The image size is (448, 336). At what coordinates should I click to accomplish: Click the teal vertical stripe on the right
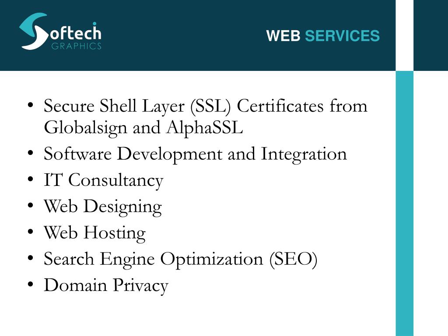coord(405,203)
